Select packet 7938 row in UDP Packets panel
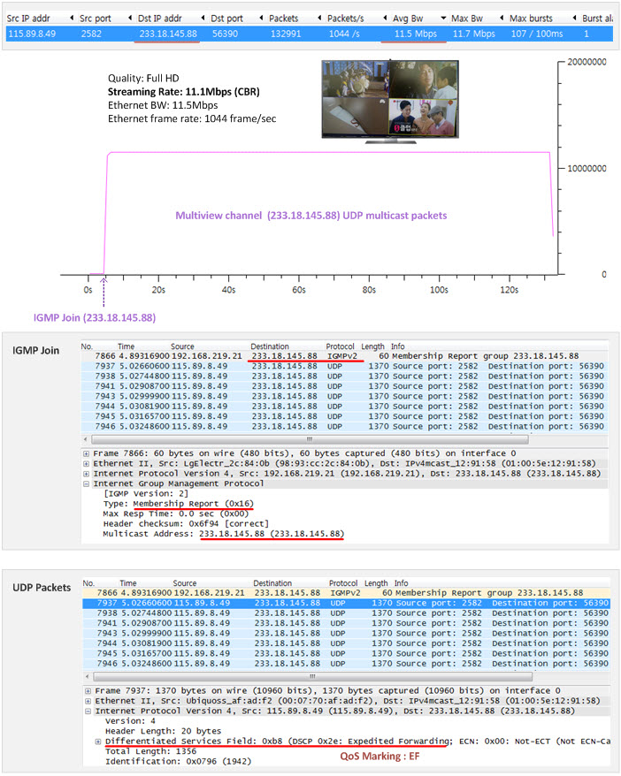 tap(346, 613)
